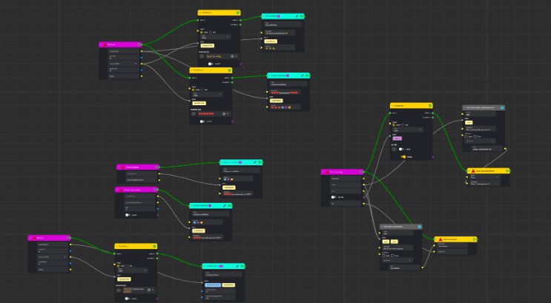This screenshot has height=303, width=551.
Task: Click gray square icon on new follower trigger header
Action: tap(156, 167)
